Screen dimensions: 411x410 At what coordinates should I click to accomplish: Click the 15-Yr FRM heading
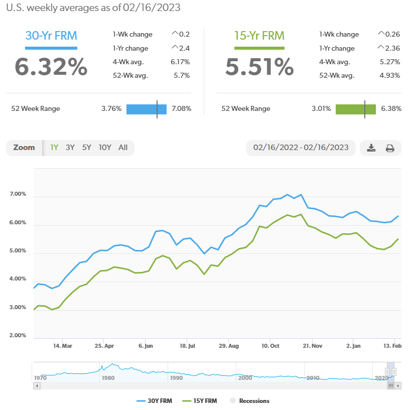(259, 36)
